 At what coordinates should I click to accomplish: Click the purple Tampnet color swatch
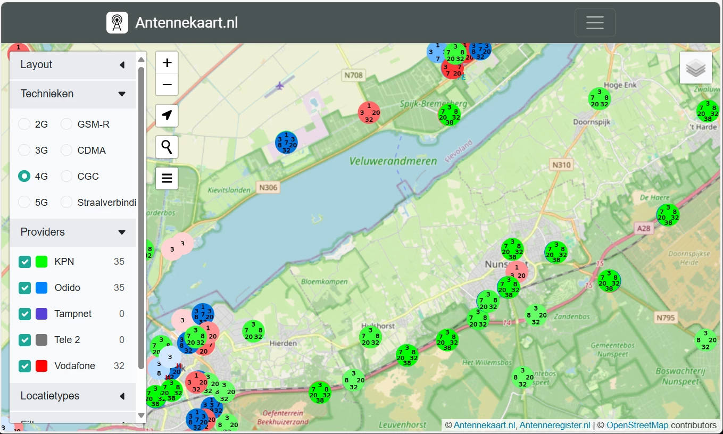pyautogui.click(x=41, y=314)
